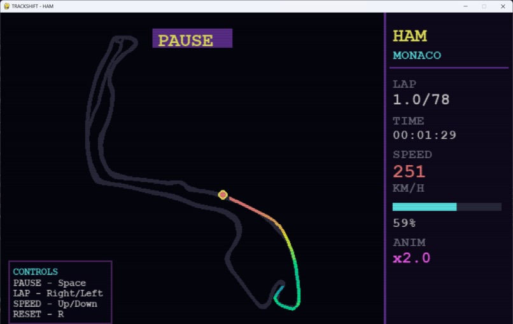Click the lap counter 1.0/78

pyautogui.click(x=421, y=99)
